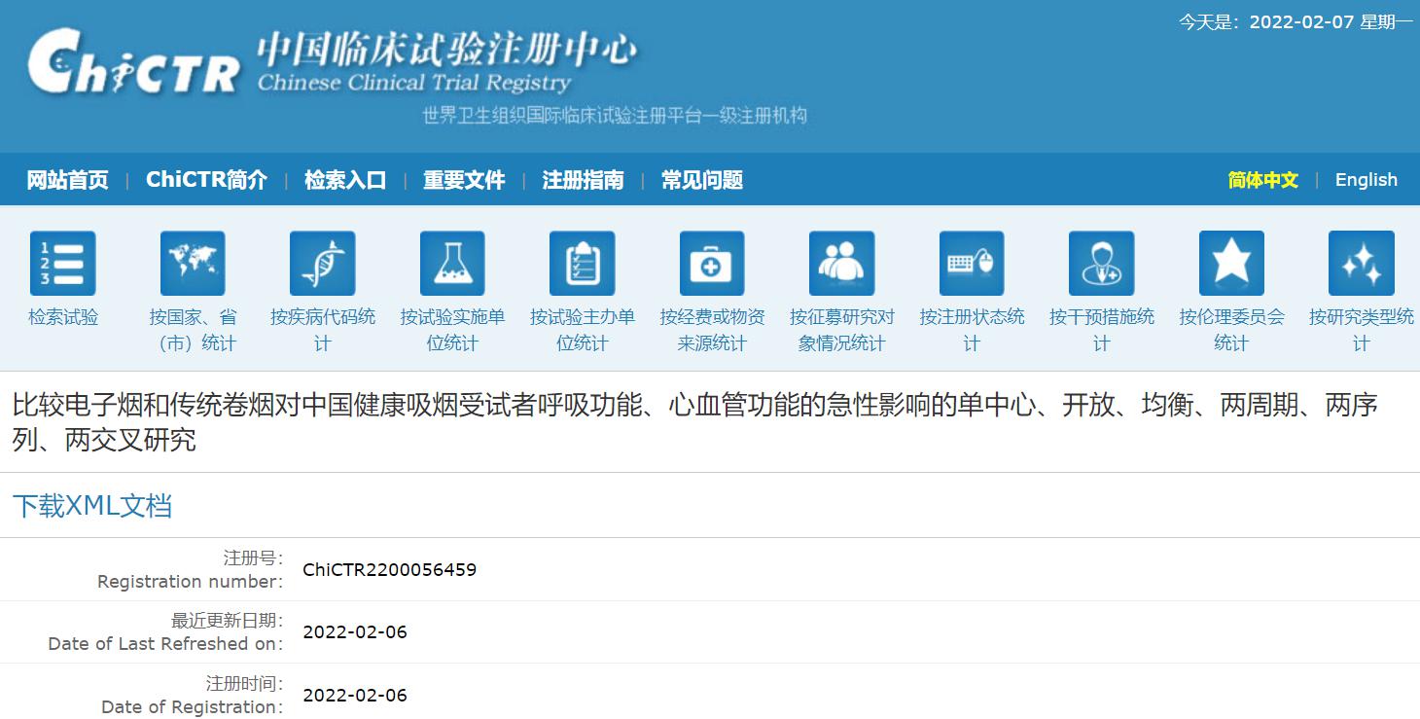
Task: Open the 网站首页 menu item
Action: 64,180
